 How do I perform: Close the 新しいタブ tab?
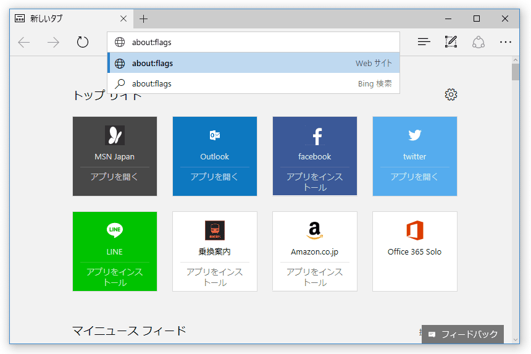pos(123,19)
